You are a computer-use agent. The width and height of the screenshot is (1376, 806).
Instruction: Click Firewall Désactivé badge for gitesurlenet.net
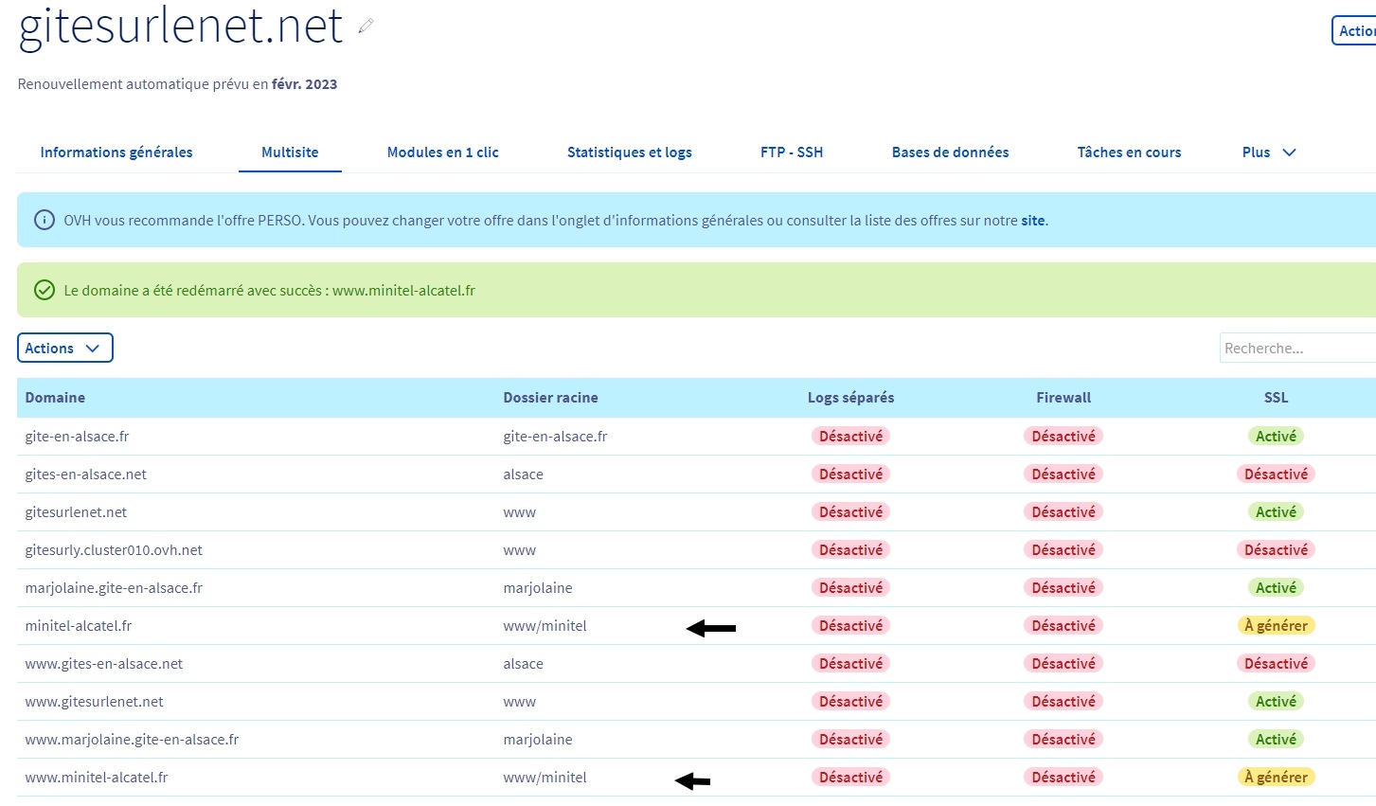(x=1063, y=512)
